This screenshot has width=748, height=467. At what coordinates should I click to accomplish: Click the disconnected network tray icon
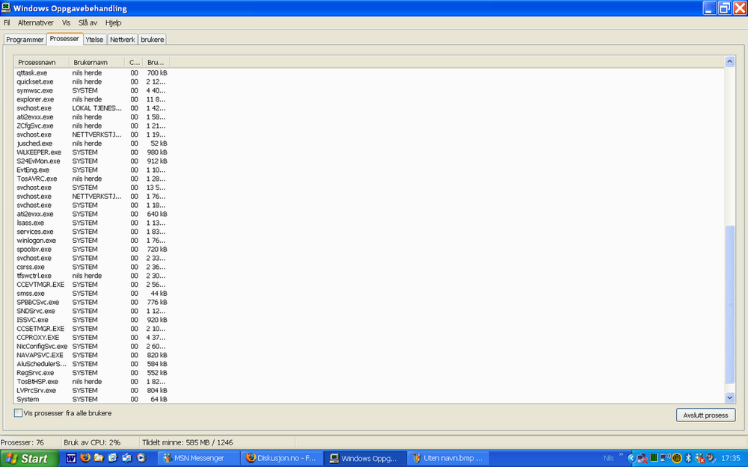643,459
